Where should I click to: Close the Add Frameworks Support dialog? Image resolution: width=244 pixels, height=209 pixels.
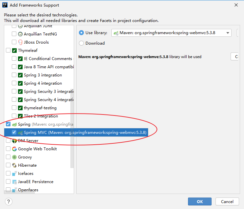coord(236,5)
